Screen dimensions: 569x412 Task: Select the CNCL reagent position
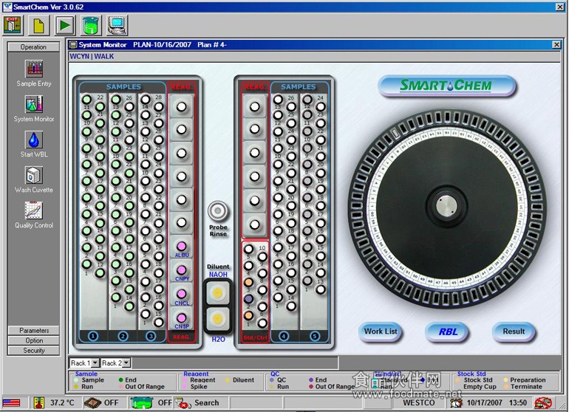click(x=182, y=294)
